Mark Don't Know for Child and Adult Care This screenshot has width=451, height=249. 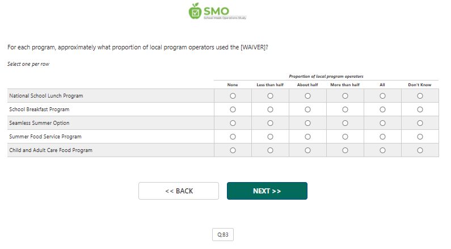coord(420,150)
